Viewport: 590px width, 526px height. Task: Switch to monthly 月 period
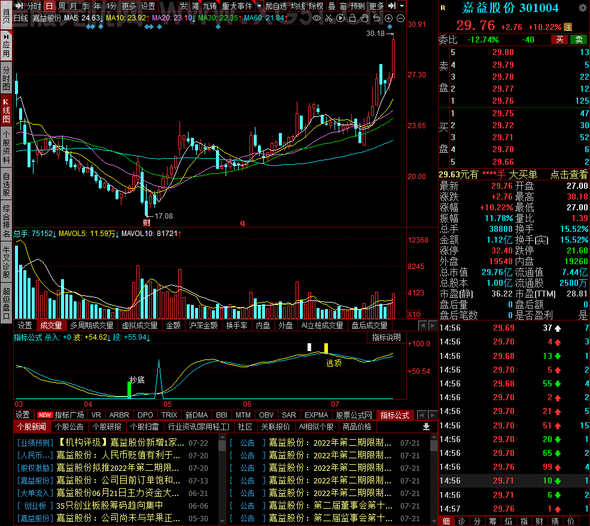click(74, 6)
